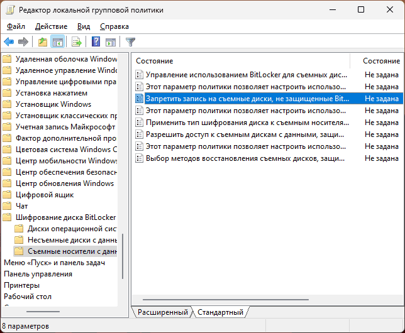Select 'Съемные носители с данными' subfolder

(72, 251)
